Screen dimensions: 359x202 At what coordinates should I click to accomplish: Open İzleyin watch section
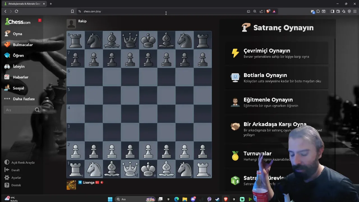[15, 66]
